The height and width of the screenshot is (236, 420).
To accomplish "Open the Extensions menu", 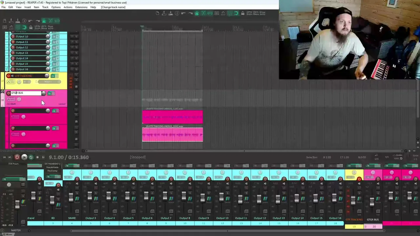I will click(81, 7).
